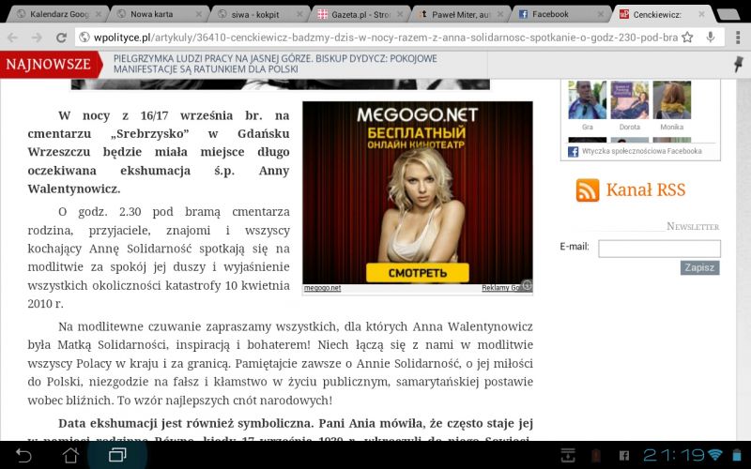Open the new tab button
The height and width of the screenshot is (469, 751).
[728, 15]
